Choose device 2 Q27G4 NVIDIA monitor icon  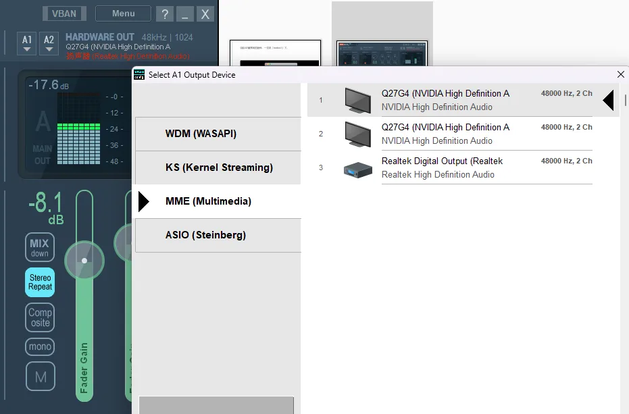click(358, 134)
